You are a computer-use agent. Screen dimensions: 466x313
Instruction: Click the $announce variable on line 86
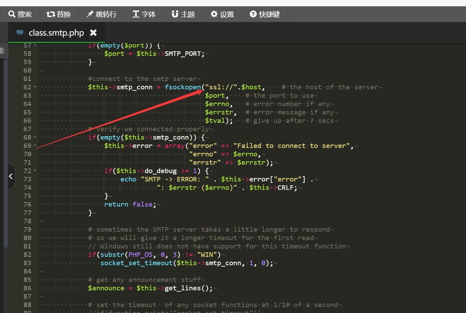click(x=106, y=288)
